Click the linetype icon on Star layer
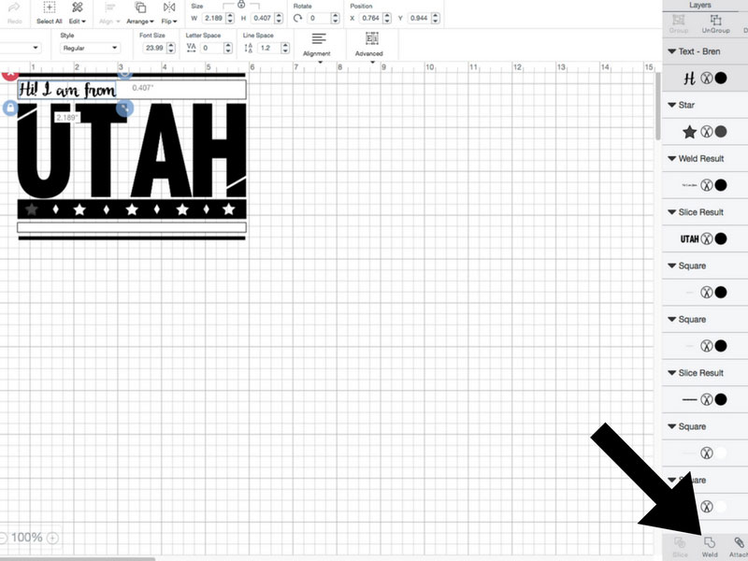This screenshot has height=561, width=748. click(707, 132)
